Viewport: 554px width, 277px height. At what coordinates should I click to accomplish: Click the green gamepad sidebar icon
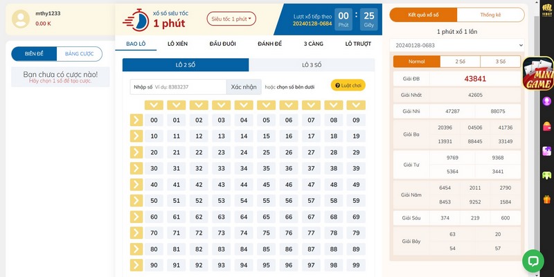coord(547,174)
